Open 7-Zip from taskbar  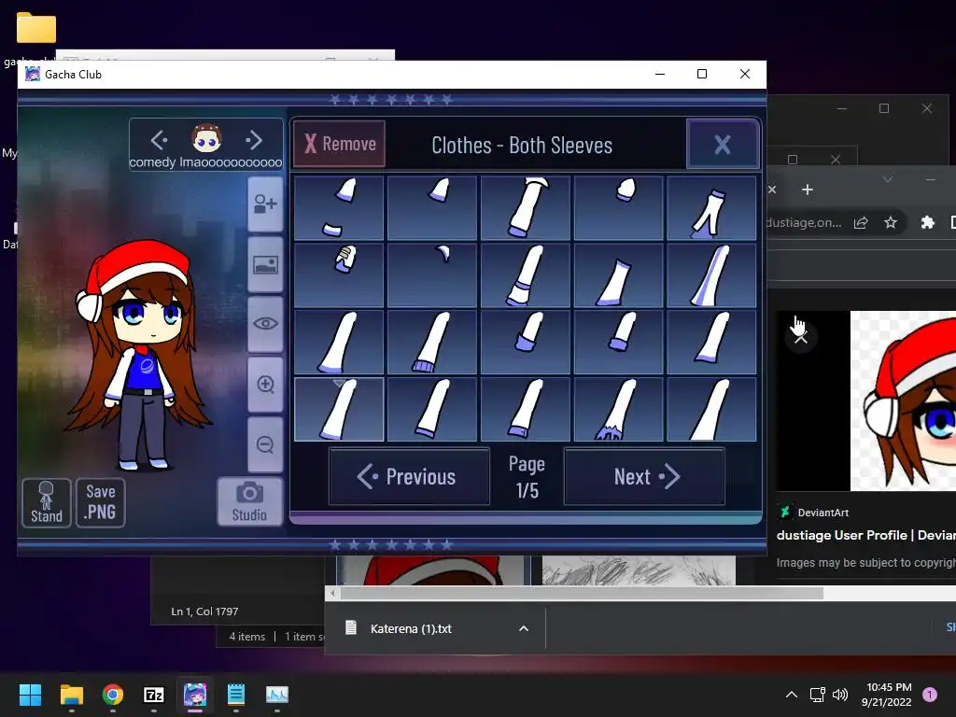(154, 695)
